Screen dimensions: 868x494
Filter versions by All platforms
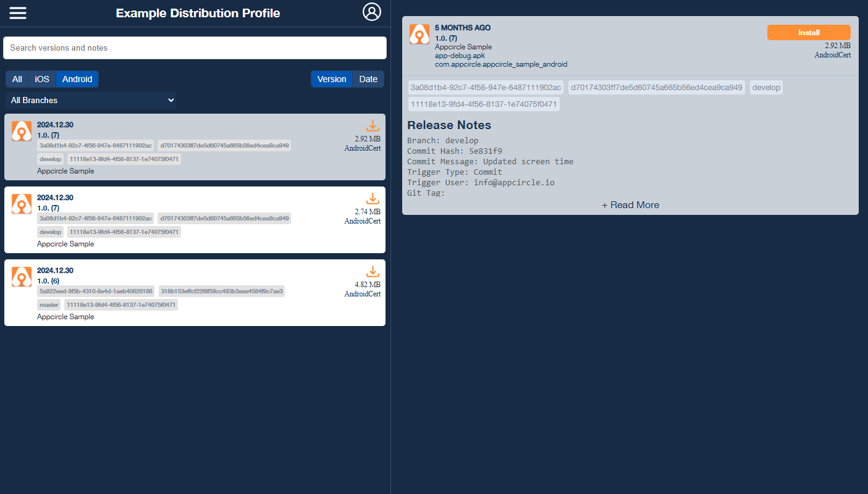click(x=17, y=79)
